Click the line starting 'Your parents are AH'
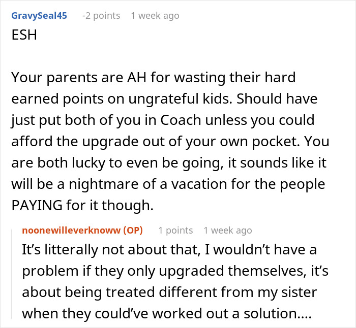Image resolution: width=356 pixels, height=328 pixels. [153, 79]
